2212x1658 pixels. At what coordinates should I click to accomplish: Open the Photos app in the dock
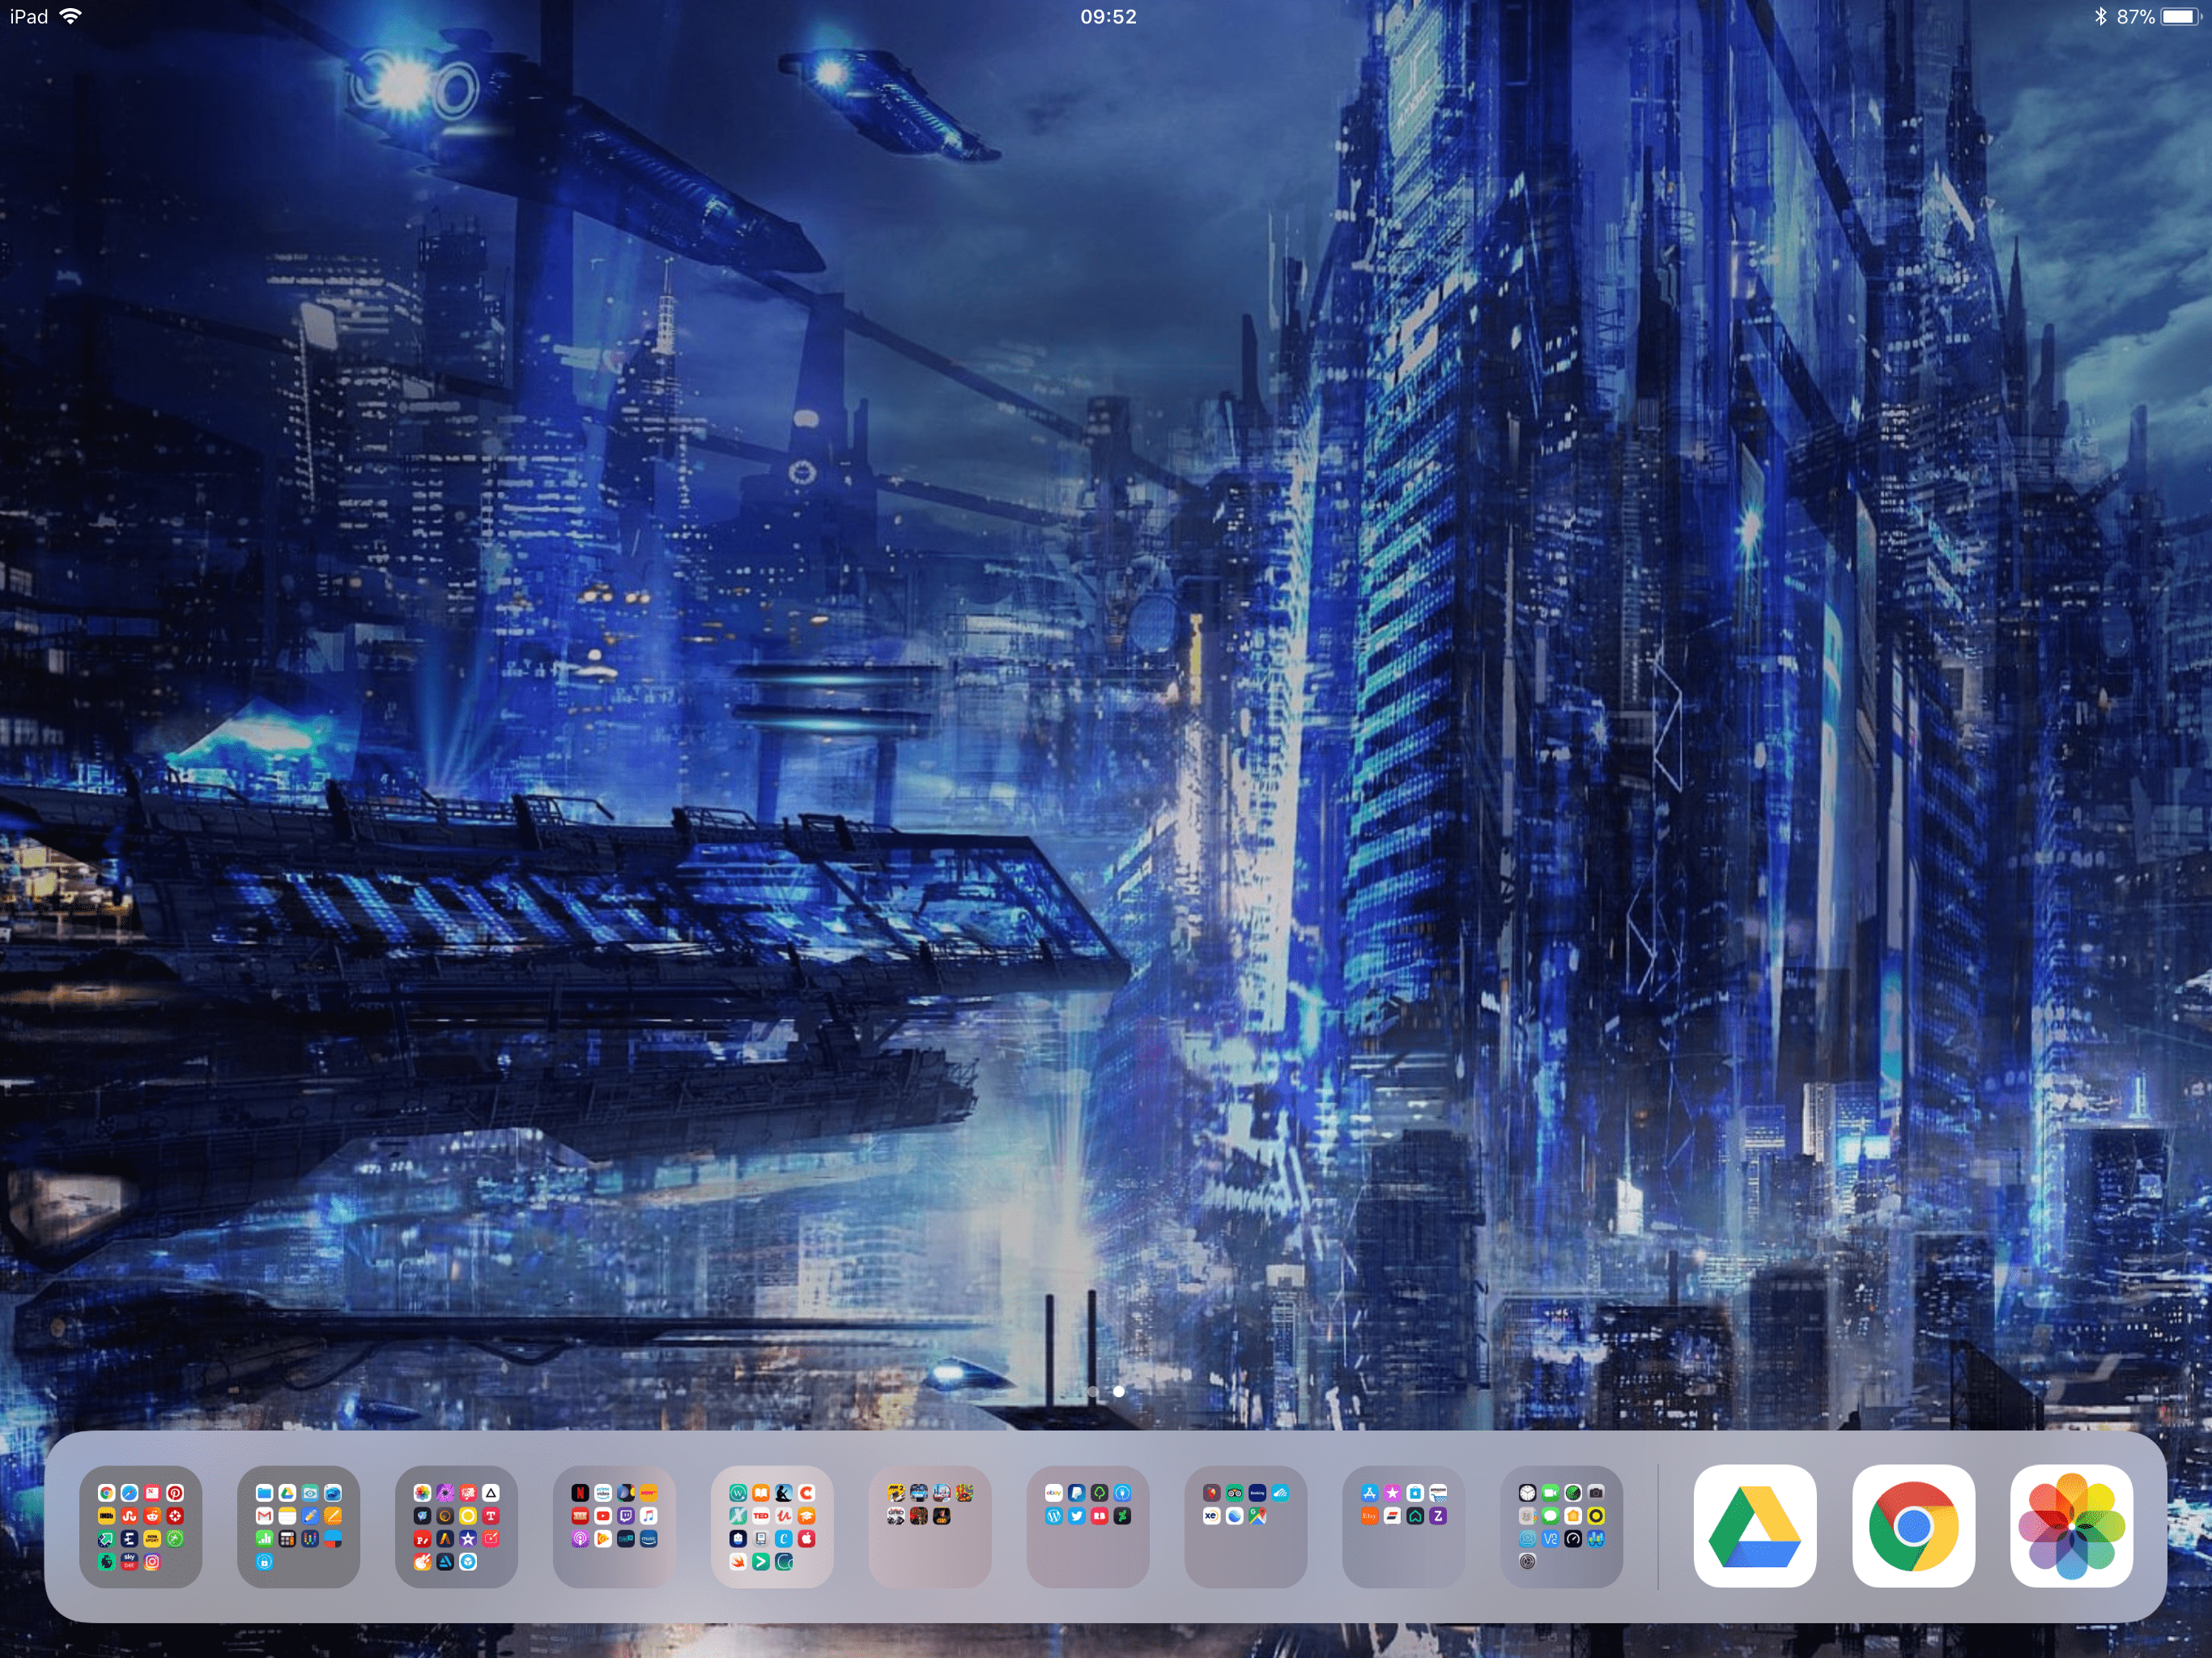click(2070, 1526)
